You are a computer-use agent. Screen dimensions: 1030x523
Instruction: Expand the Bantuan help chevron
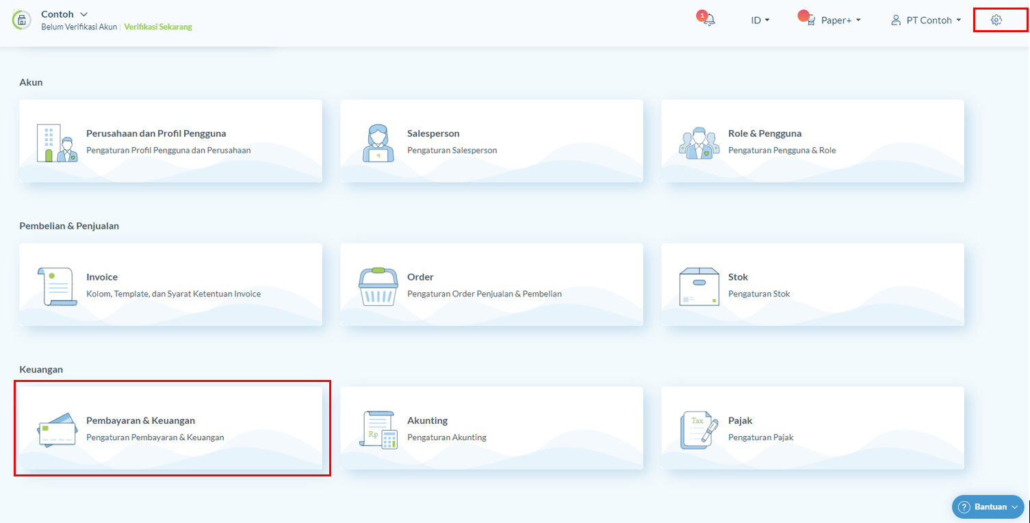[x=1014, y=507]
